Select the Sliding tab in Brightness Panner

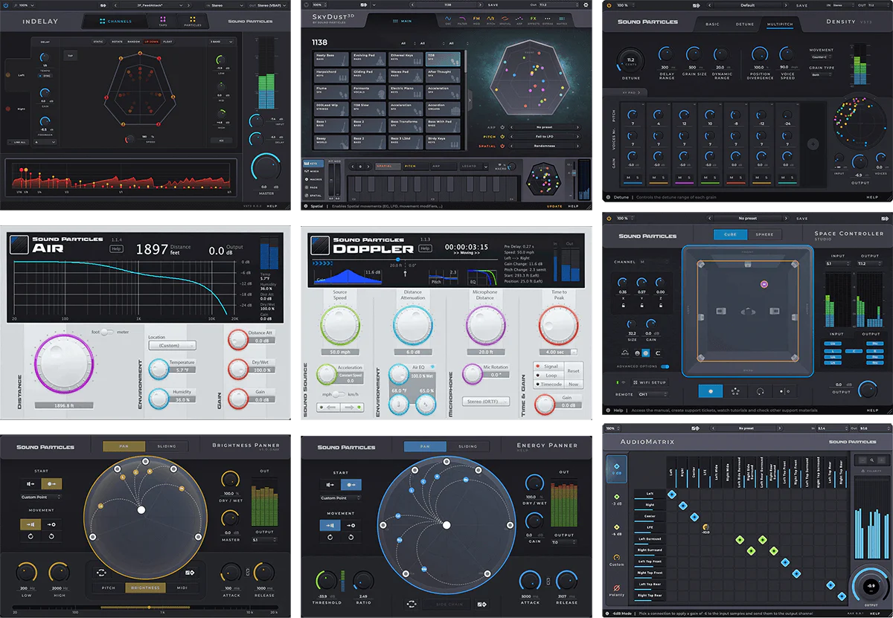[x=167, y=446]
